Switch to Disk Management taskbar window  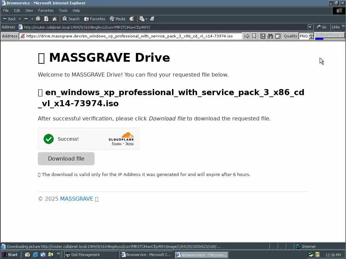pos(91,255)
